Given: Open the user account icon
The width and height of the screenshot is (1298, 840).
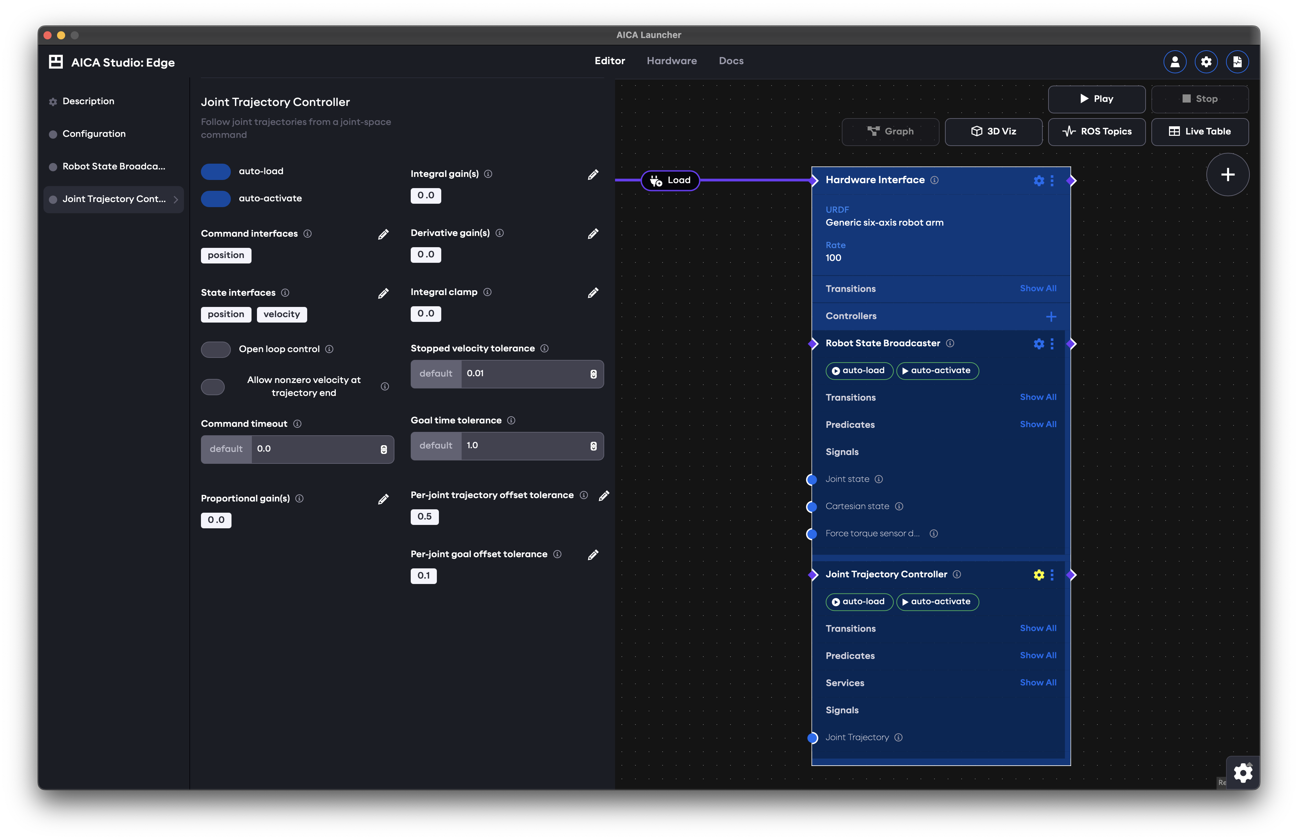Looking at the screenshot, I should (1175, 62).
